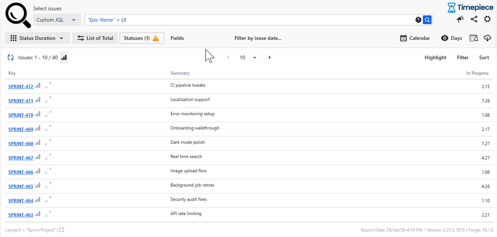Expand details for SPRINT-465
Viewport: 497px width, 237px height.
(x=48, y=185)
